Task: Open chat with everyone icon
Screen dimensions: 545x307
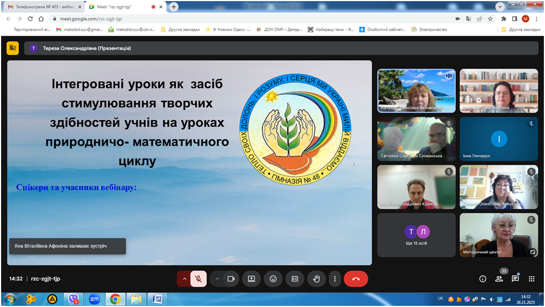Action: pos(515,279)
